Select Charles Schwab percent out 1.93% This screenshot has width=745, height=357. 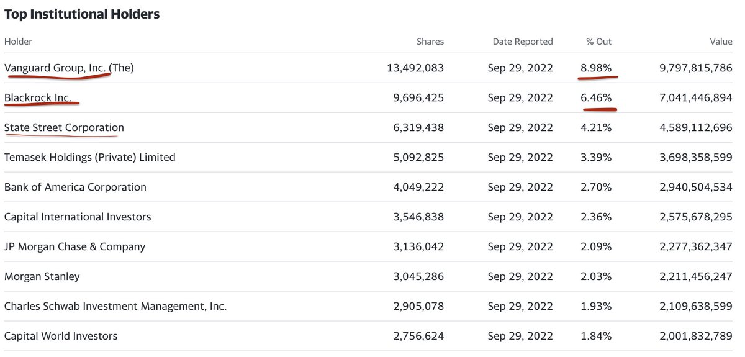click(596, 306)
